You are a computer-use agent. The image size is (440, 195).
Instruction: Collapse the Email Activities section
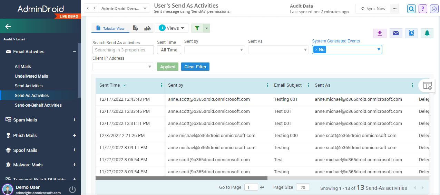[74, 52]
